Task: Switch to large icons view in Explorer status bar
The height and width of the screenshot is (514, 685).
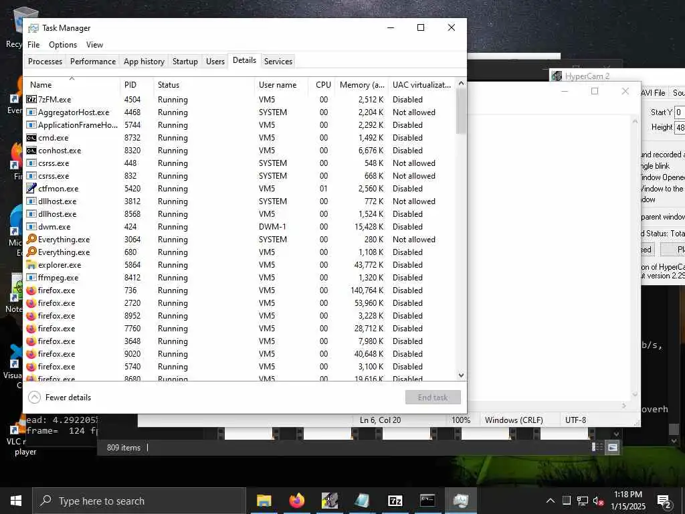Action: (613, 447)
